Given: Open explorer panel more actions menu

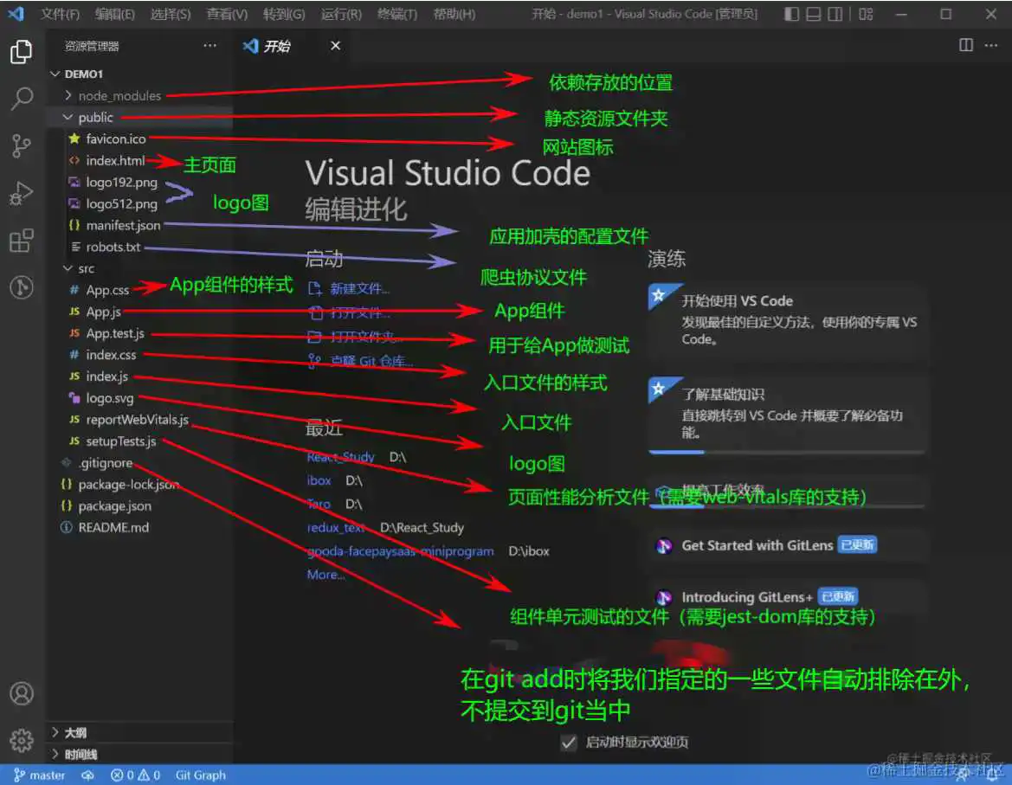Looking at the screenshot, I should coord(209,46).
